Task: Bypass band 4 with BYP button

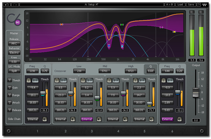Action: pos(116,81)
